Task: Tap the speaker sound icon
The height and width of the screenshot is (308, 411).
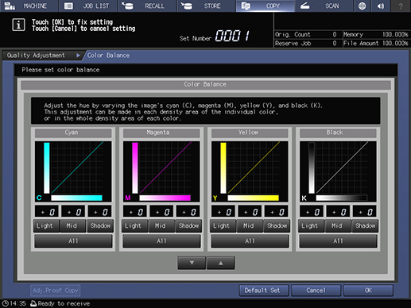Action: [x=381, y=6]
